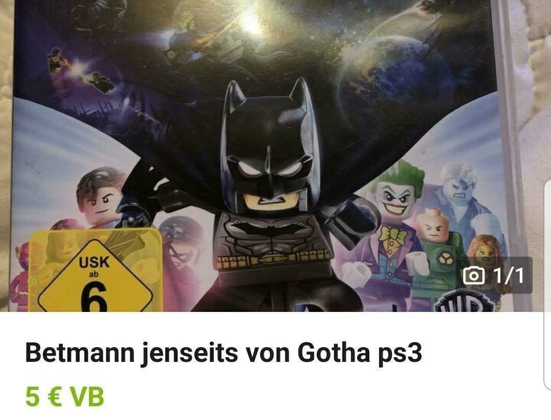The image size is (551, 420).
Task: Click the 5 € VB price
Action: tap(65, 397)
